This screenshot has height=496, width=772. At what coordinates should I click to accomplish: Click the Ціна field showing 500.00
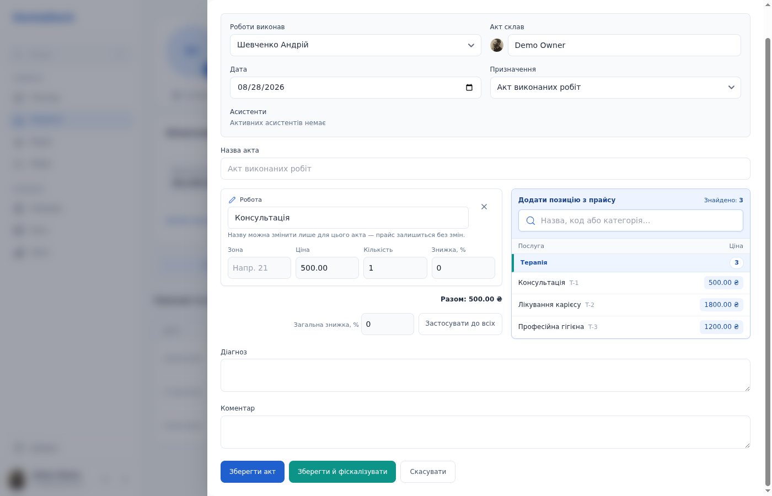click(327, 268)
